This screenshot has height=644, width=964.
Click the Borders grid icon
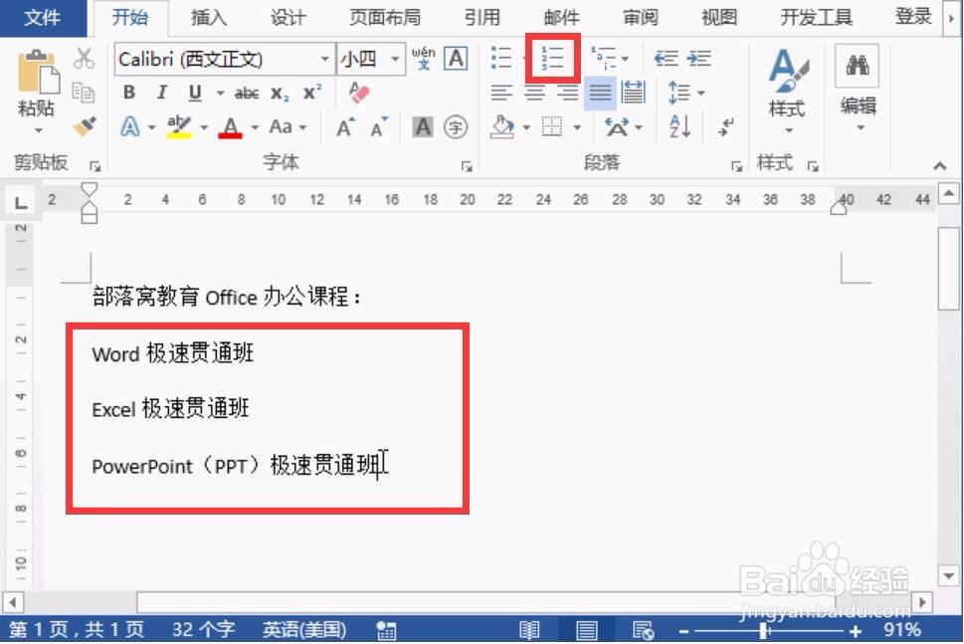tap(551, 127)
